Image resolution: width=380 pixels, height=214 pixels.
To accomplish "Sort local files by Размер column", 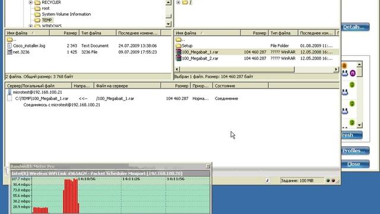I will [x=65, y=33].
